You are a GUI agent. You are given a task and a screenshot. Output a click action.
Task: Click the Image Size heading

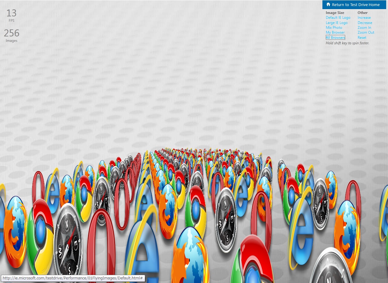[x=335, y=13]
